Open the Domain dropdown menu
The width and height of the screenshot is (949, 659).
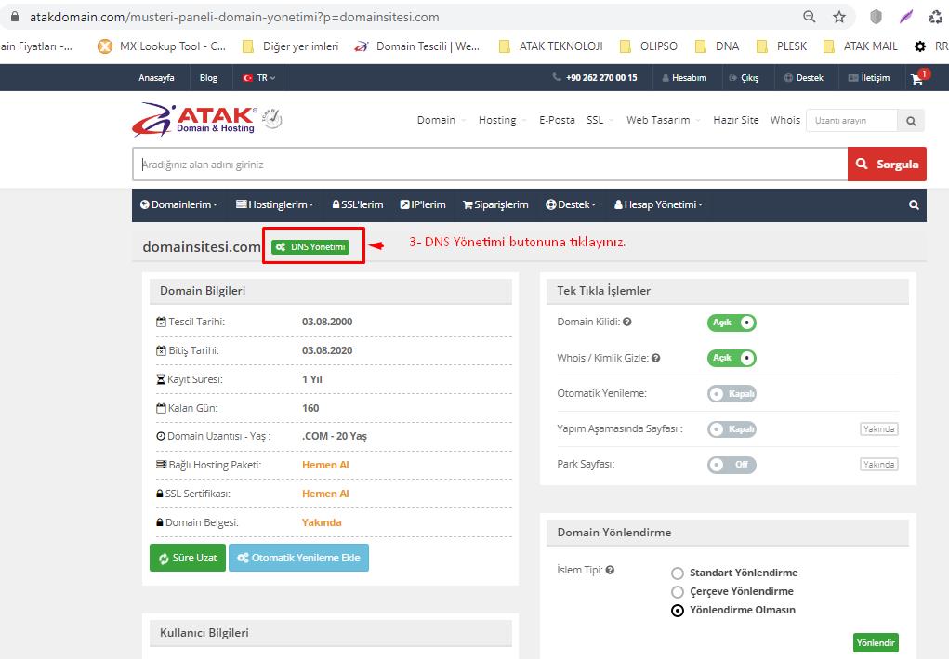pyautogui.click(x=439, y=120)
